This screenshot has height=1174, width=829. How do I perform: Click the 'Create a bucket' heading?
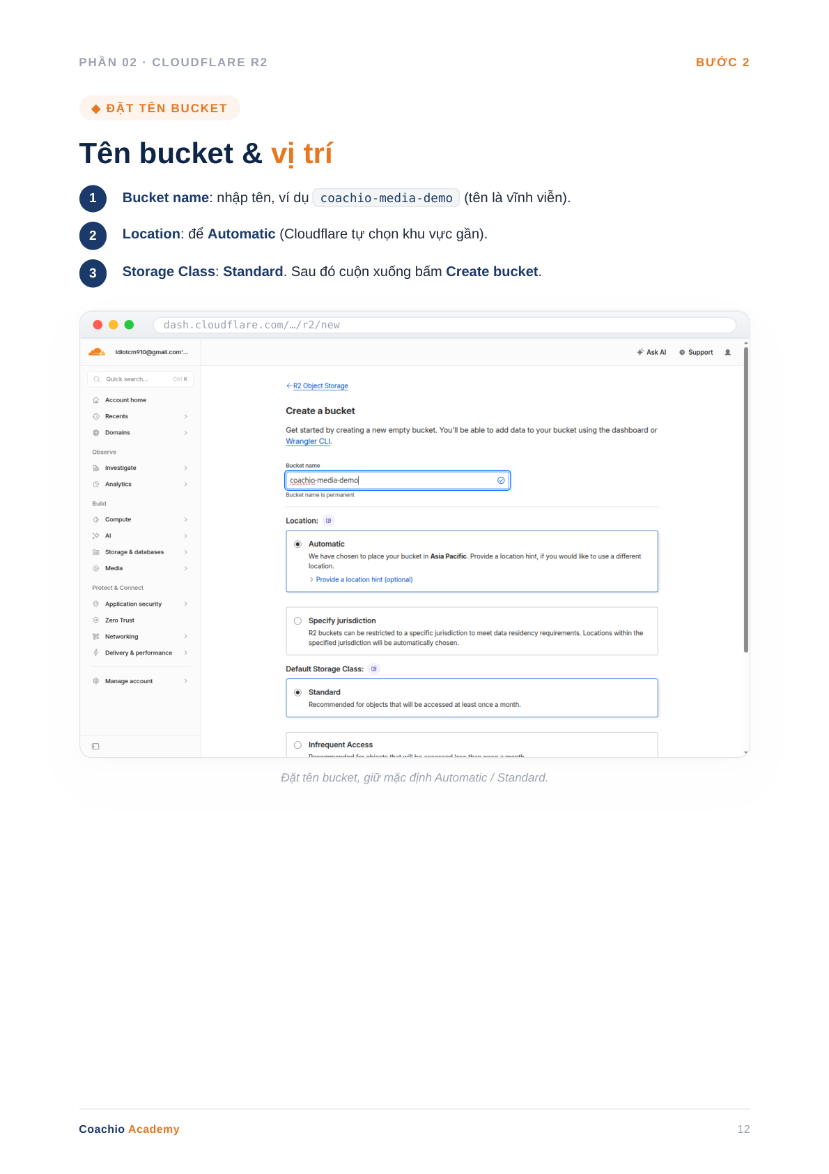click(320, 411)
